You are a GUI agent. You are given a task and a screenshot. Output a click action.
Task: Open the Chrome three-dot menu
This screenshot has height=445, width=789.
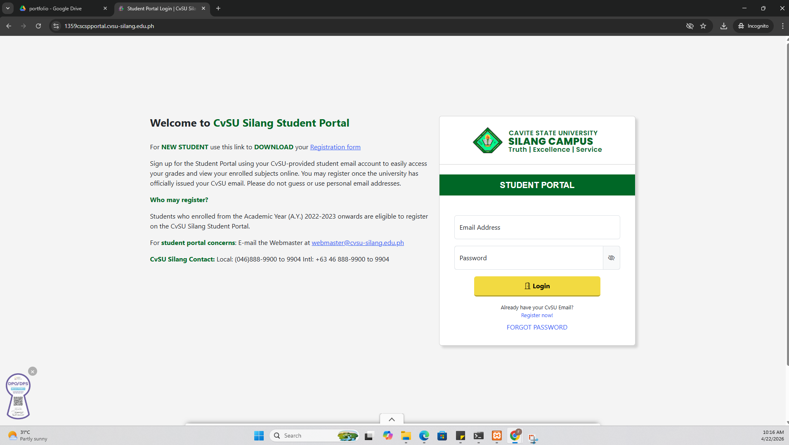[x=782, y=26]
